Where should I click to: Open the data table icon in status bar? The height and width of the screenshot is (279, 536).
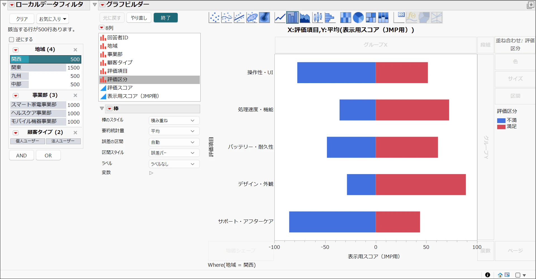pos(507,275)
